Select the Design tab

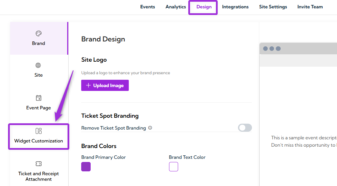coord(204,7)
